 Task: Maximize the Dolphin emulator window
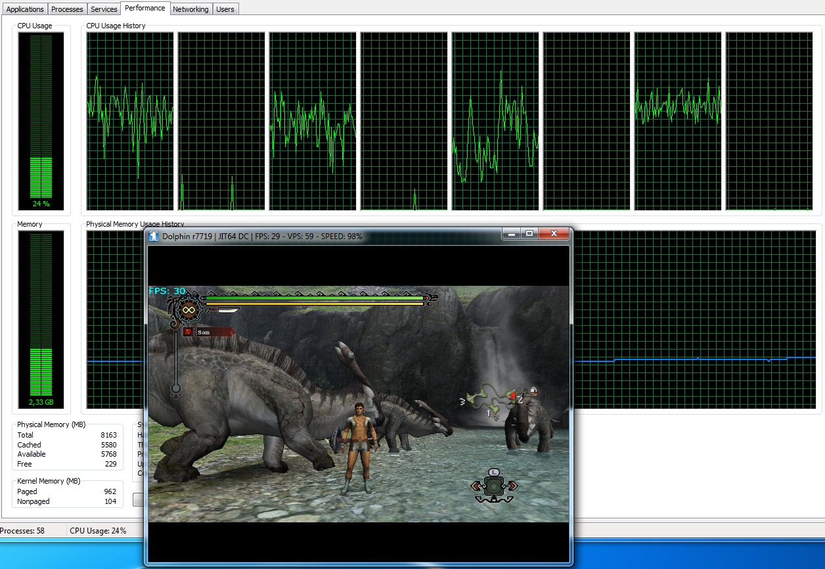tap(529, 233)
